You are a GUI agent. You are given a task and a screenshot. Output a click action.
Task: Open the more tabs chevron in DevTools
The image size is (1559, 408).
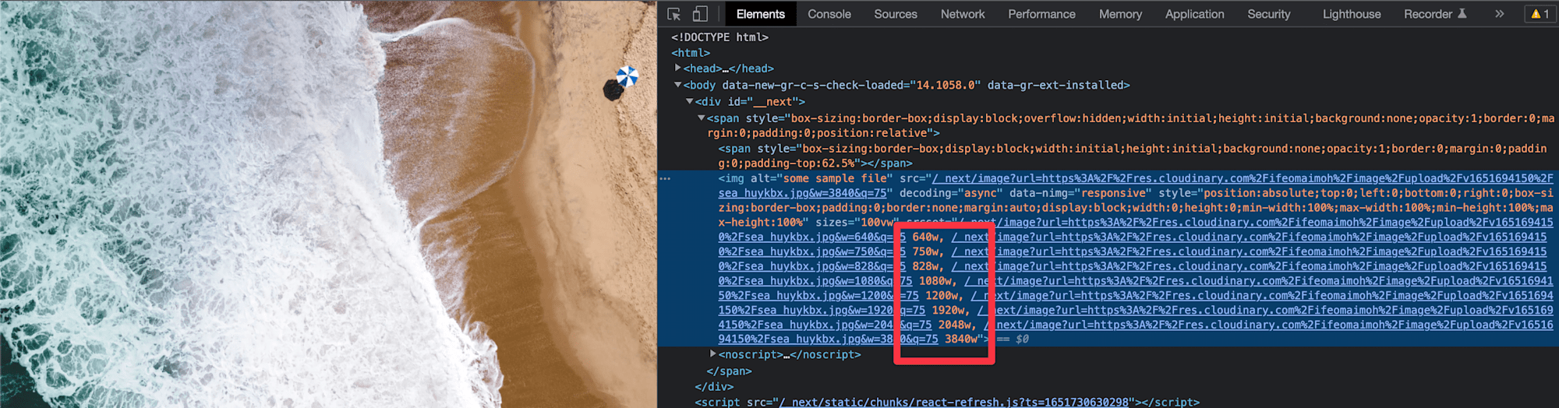tap(1499, 14)
